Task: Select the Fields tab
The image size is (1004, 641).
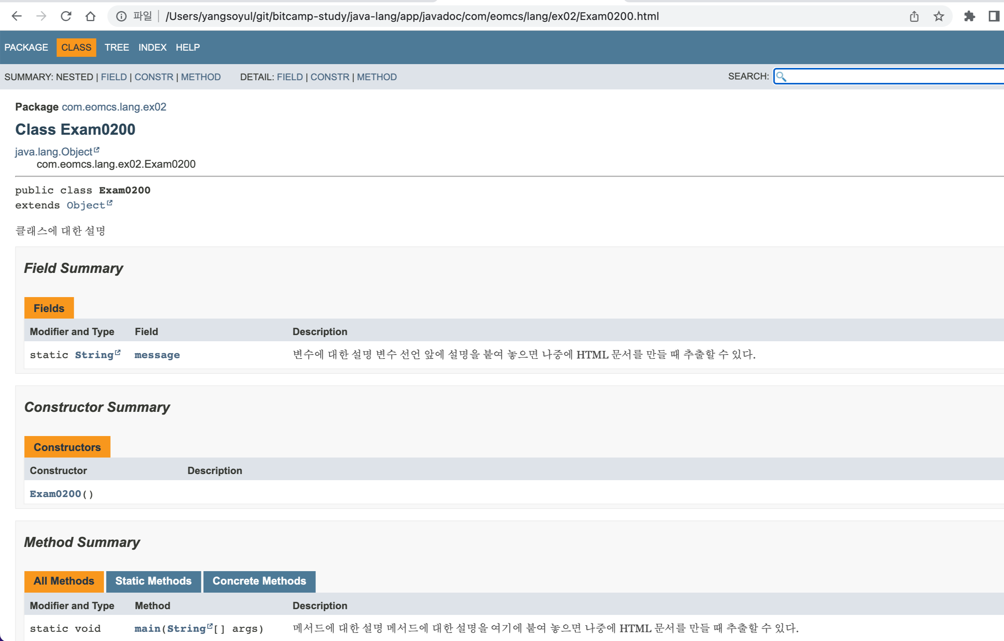Action: pyautogui.click(x=49, y=308)
